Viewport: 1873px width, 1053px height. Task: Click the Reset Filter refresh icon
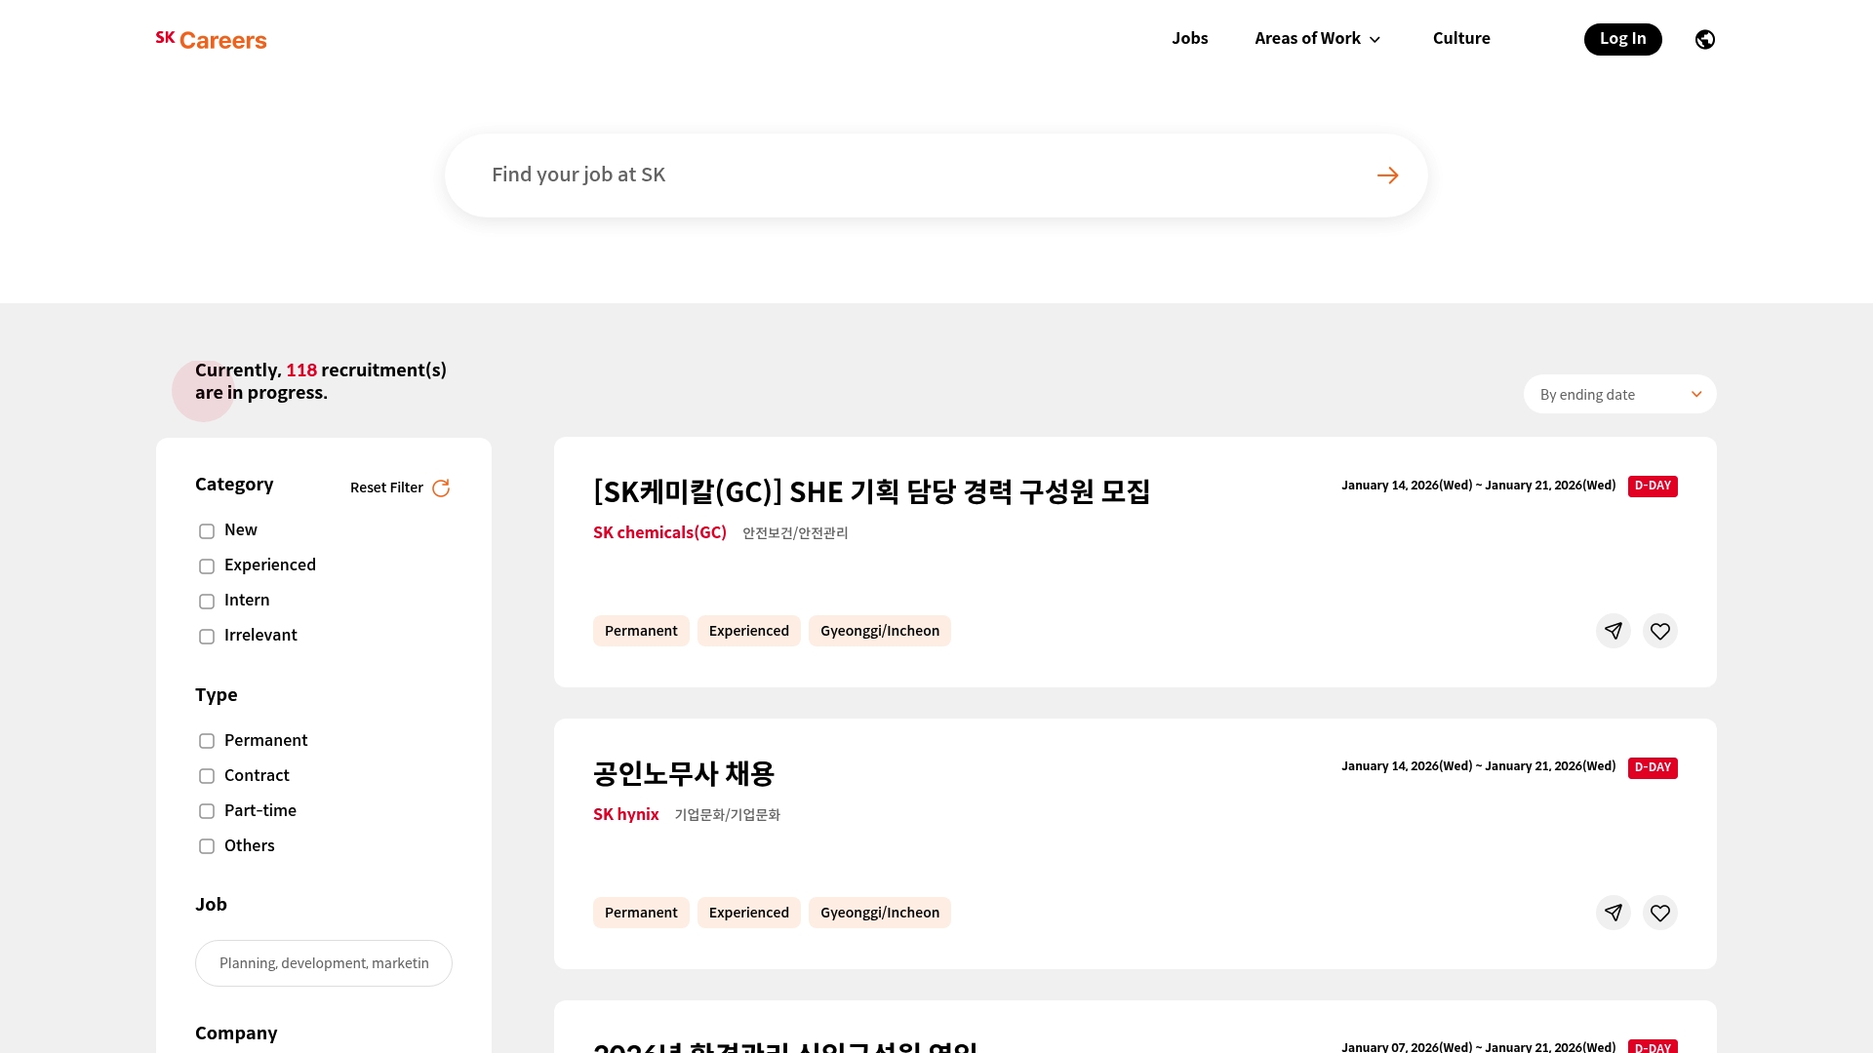coord(440,487)
